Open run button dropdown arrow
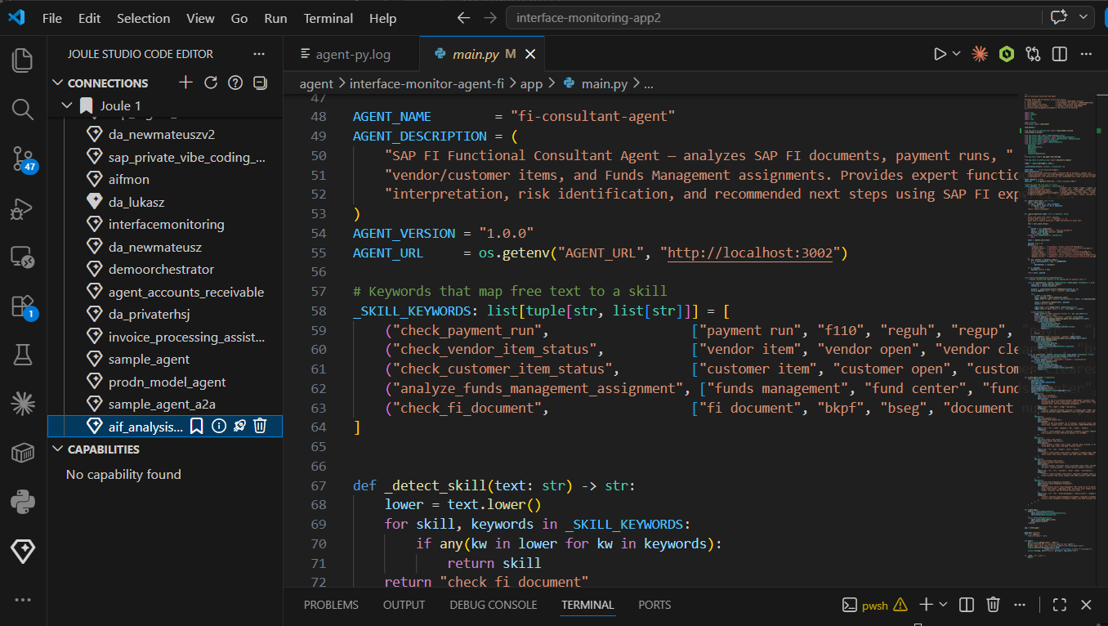This screenshot has height=626, width=1108. coord(956,54)
